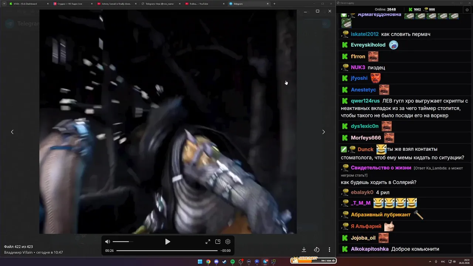Close the Telegram browser tab

point(268,4)
